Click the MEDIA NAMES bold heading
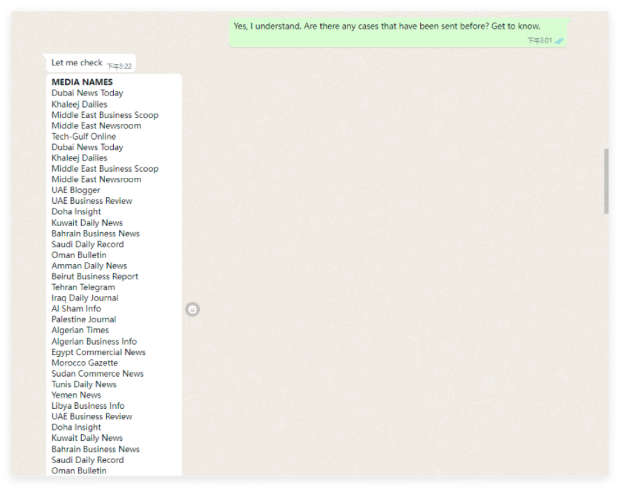 click(82, 82)
